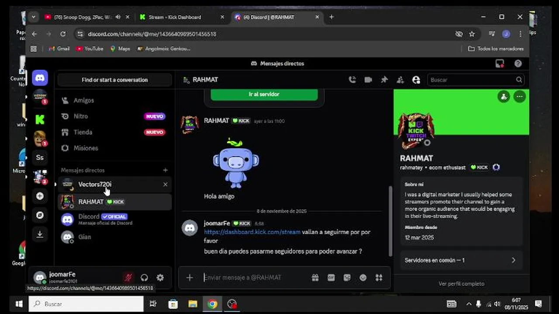Screen dimensions: 559x314
Task: Open the Ss server in the sidebar
Action: [40, 157]
